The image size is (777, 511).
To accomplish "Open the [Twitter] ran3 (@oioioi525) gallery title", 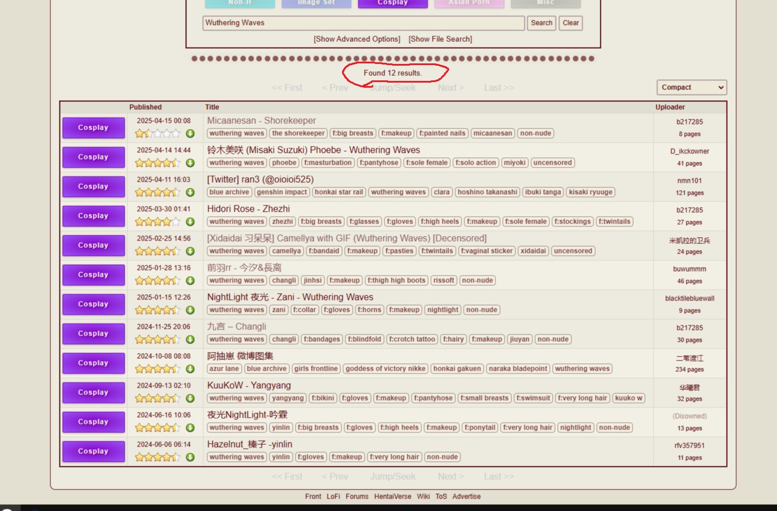I will [x=261, y=179].
